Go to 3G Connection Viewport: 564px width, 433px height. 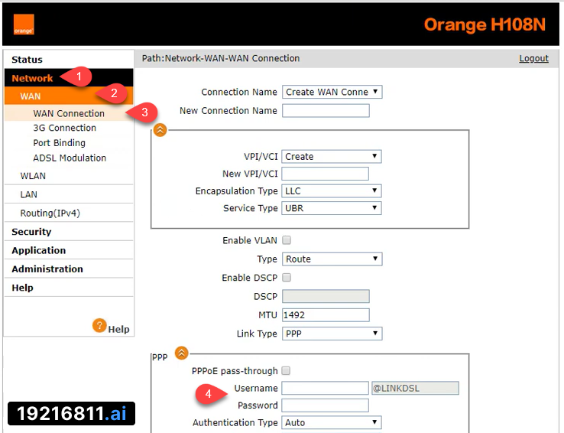(64, 128)
